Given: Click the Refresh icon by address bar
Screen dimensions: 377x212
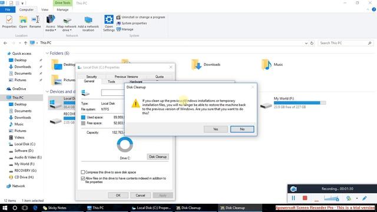Looking at the screenshot, I should coord(312,43).
